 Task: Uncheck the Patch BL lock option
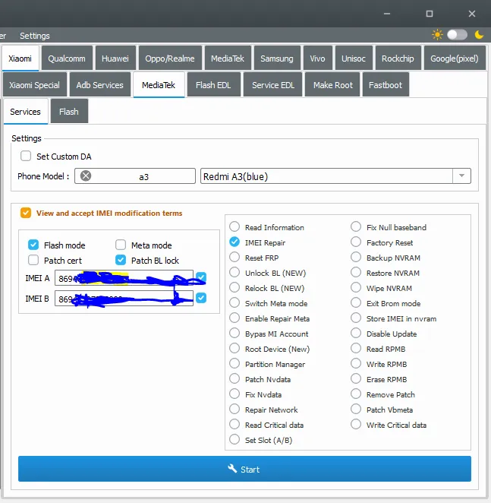click(121, 261)
